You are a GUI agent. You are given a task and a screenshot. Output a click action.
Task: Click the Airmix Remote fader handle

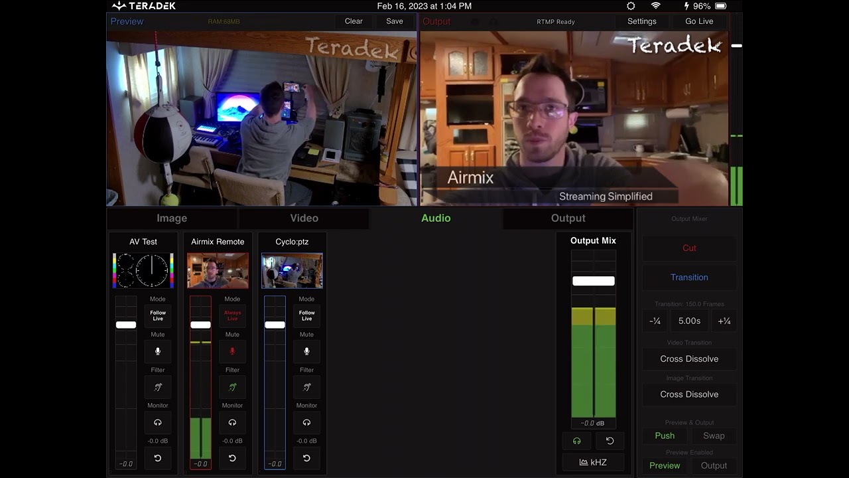coord(200,325)
